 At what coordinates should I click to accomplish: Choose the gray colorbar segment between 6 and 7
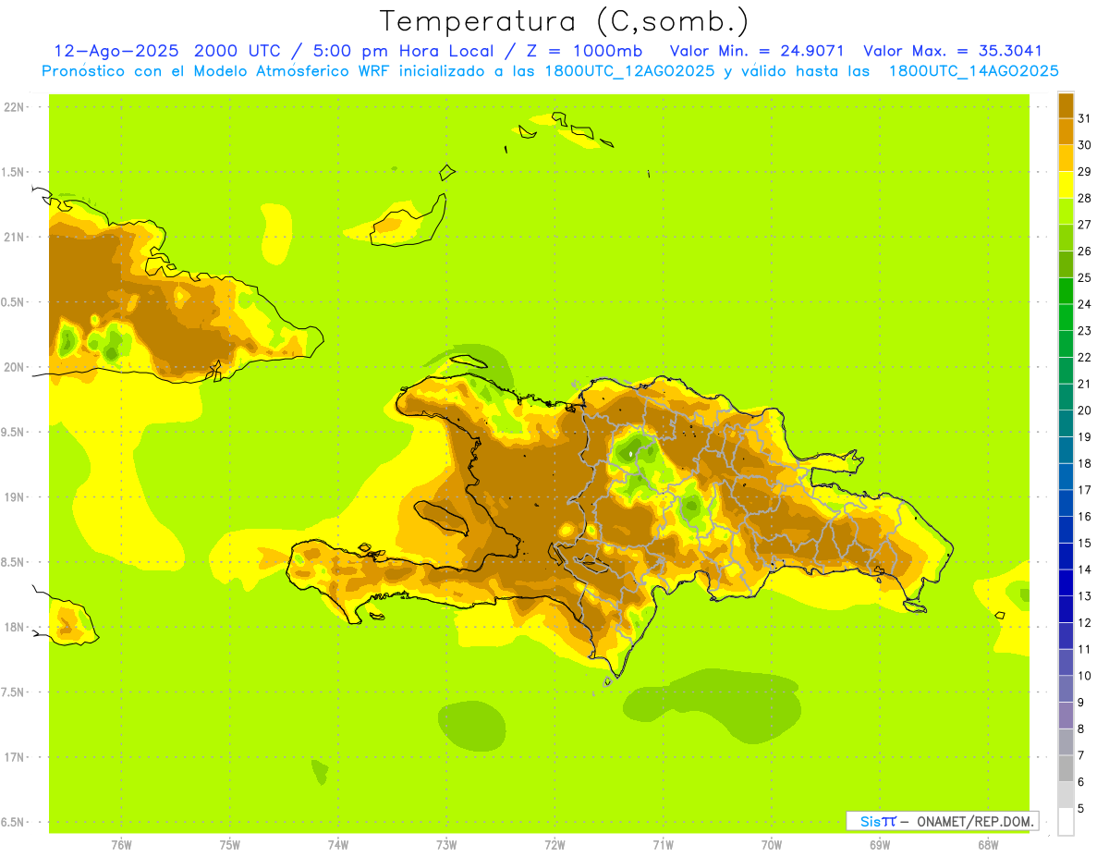(x=1066, y=768)
